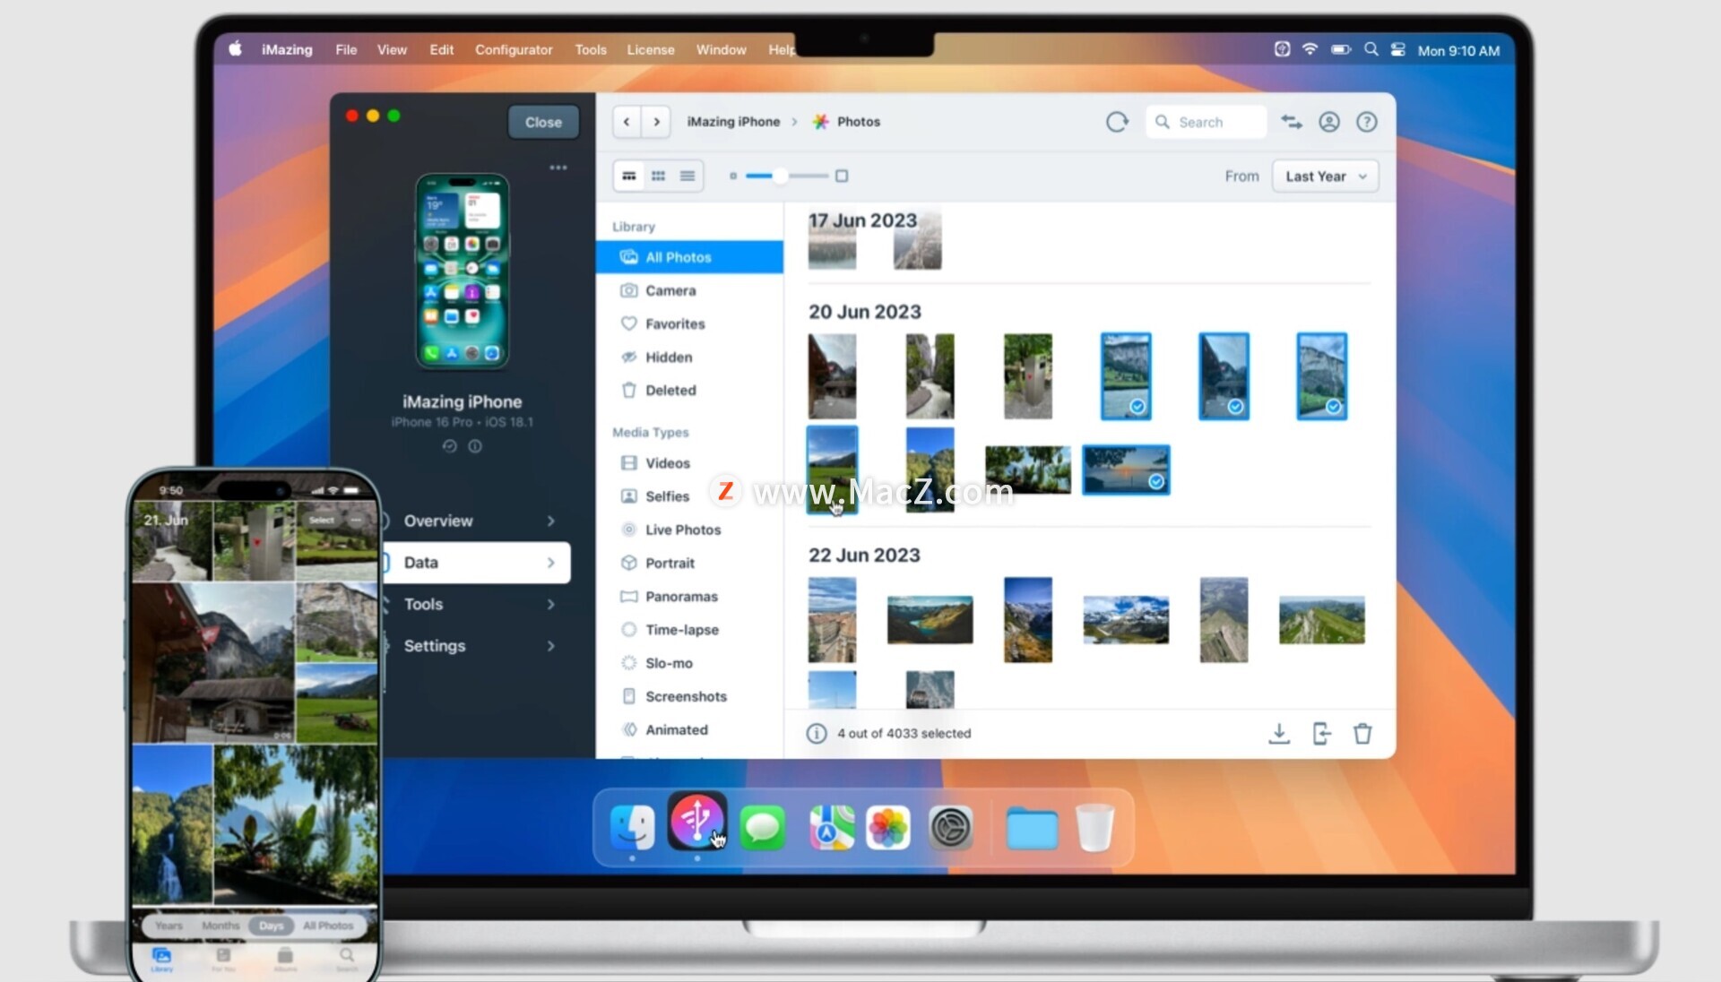Select the green meadow photo under the cursor
This screenshot has width=1721, height=982.
(x=832, y=469)
